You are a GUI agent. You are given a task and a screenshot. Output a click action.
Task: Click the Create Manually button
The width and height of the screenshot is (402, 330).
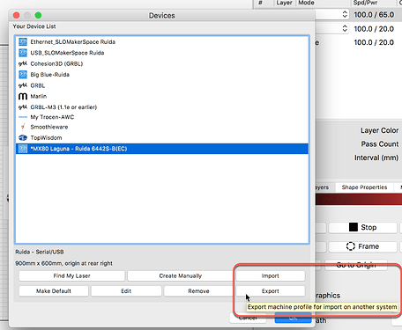pos(181,275)
